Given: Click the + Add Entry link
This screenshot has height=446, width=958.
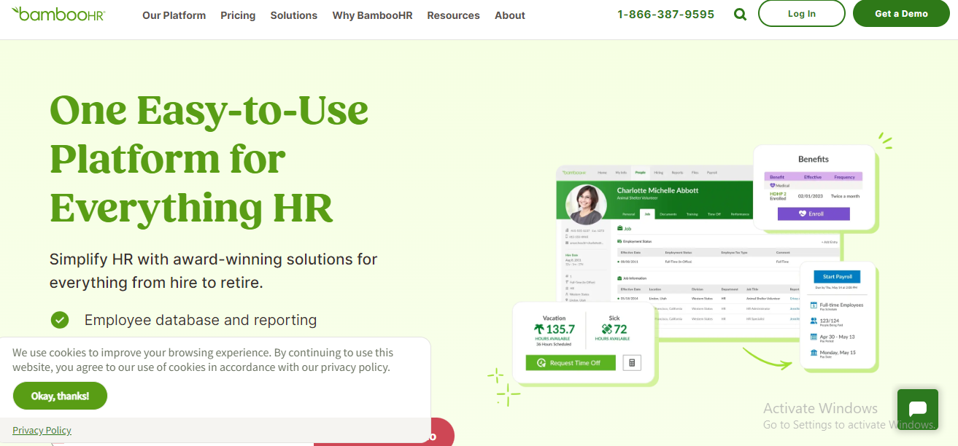Looking at the screenshot, I should coord(830,242).
